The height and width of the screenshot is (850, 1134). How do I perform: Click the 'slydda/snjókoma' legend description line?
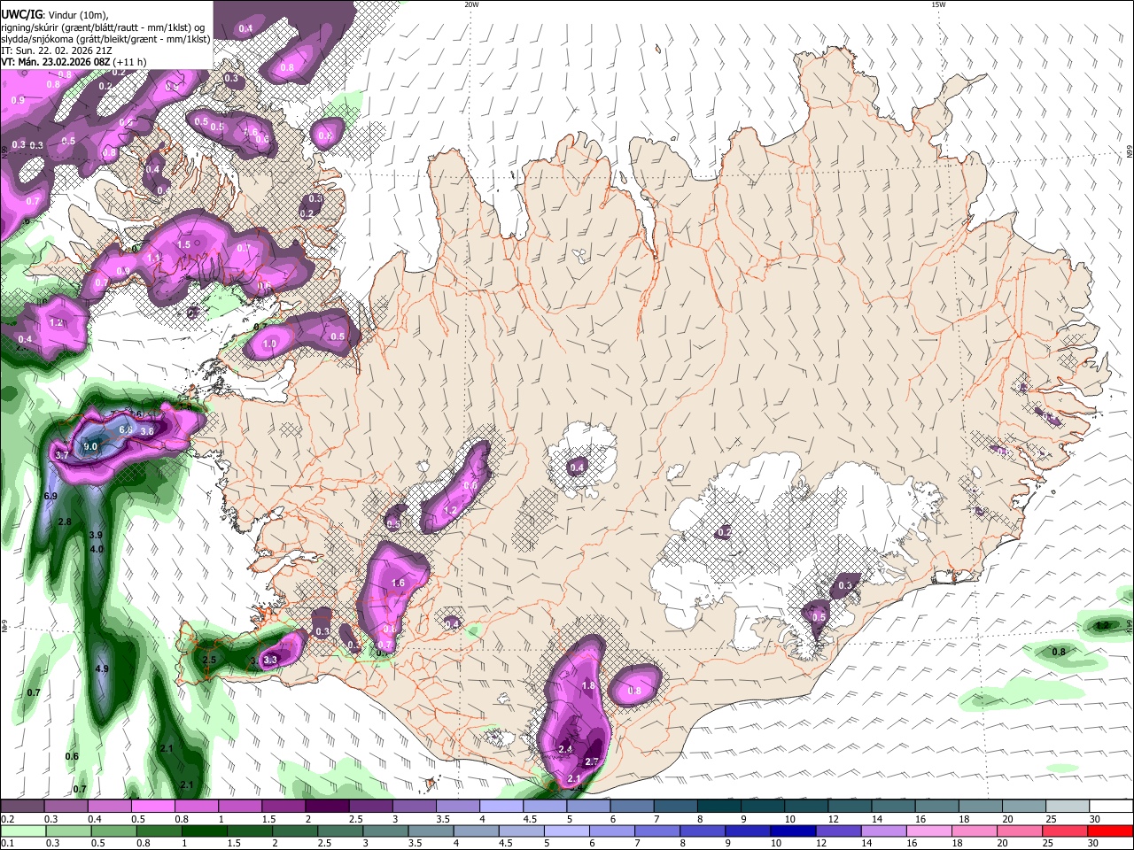pyautogui.click(x=106, y=39)
